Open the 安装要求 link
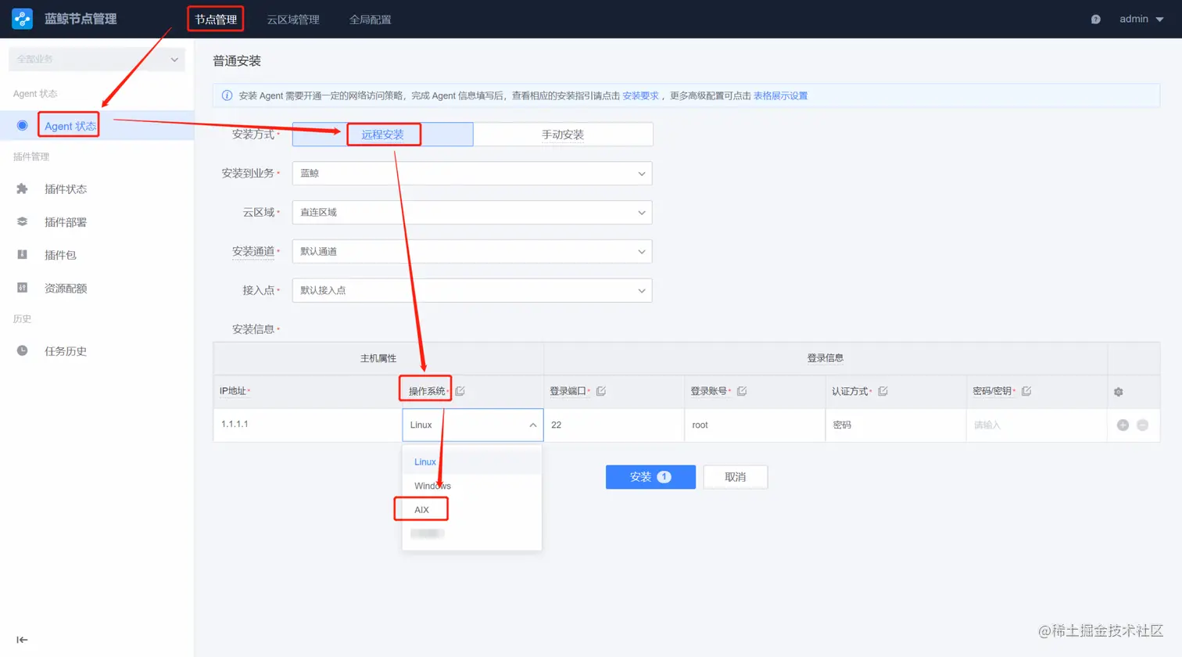The image size is (1182, 657). pyautogui.click(x=640, y=95)
